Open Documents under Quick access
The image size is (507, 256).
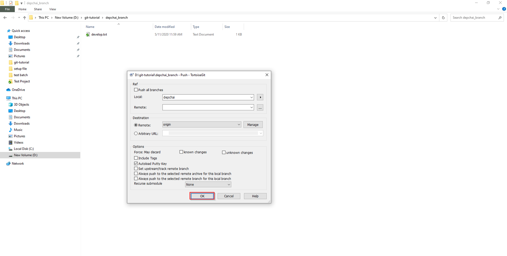22,50
